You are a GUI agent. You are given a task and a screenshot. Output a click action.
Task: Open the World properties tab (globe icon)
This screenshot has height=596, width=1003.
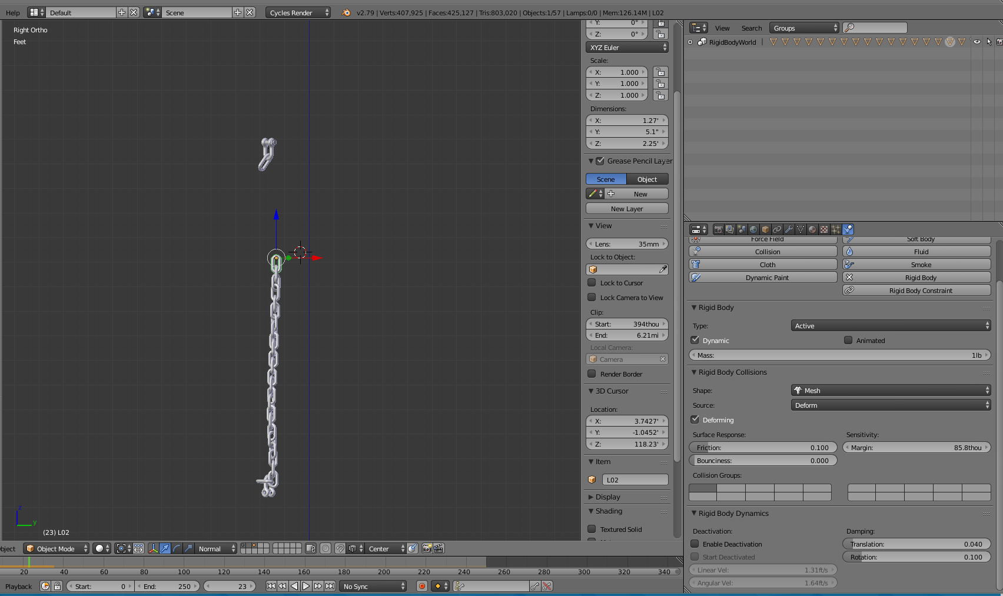coord(753,229)
